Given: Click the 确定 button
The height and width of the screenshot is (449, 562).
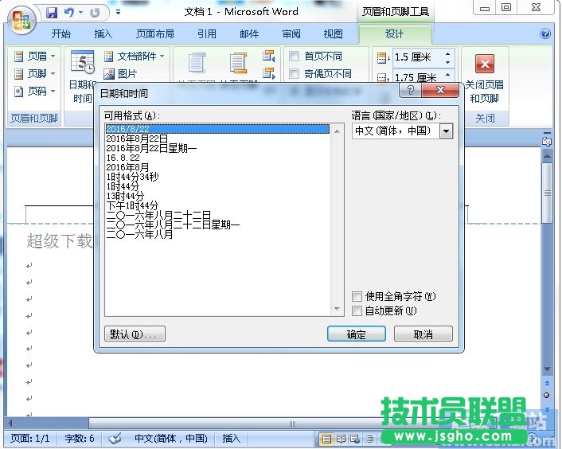Looking at the screenshot, I should tap(356, 334).
